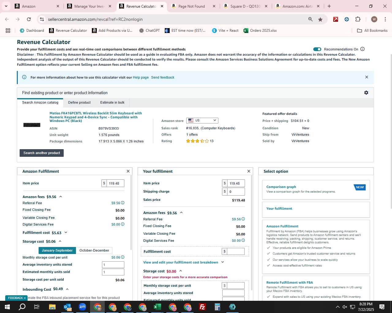Collapse Storage cost $0.06 section
The image size is (392, 313).
click(60, 241)
